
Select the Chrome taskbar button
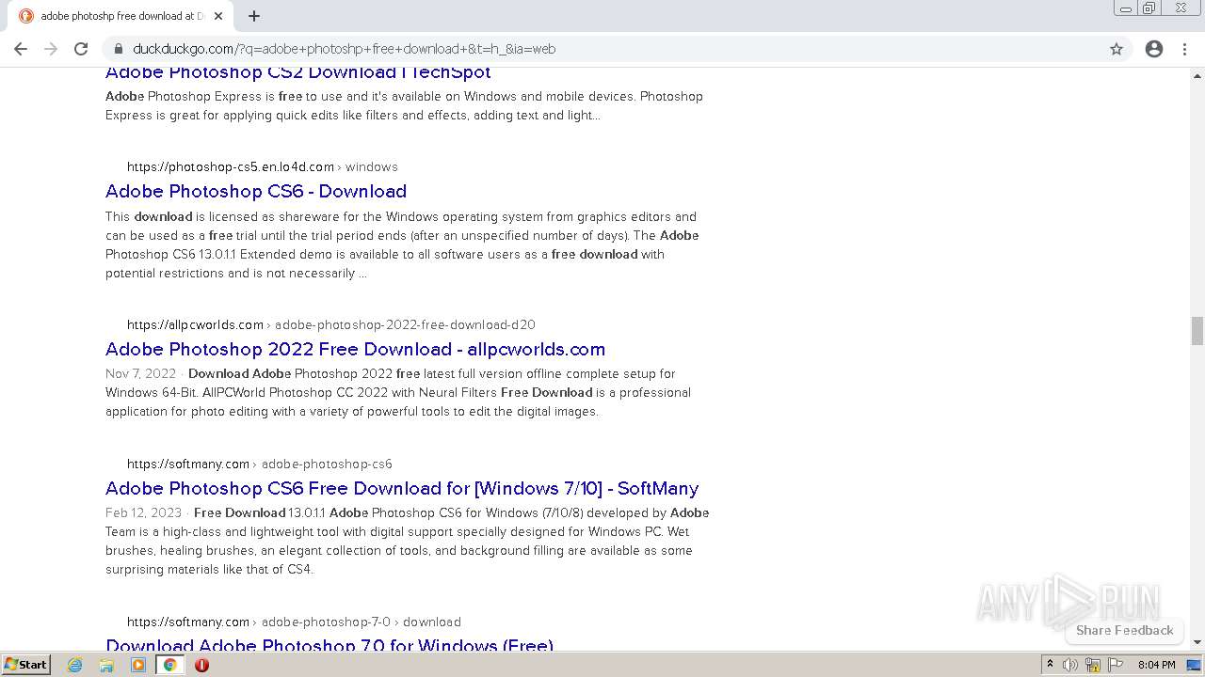(x=169, y=665)
